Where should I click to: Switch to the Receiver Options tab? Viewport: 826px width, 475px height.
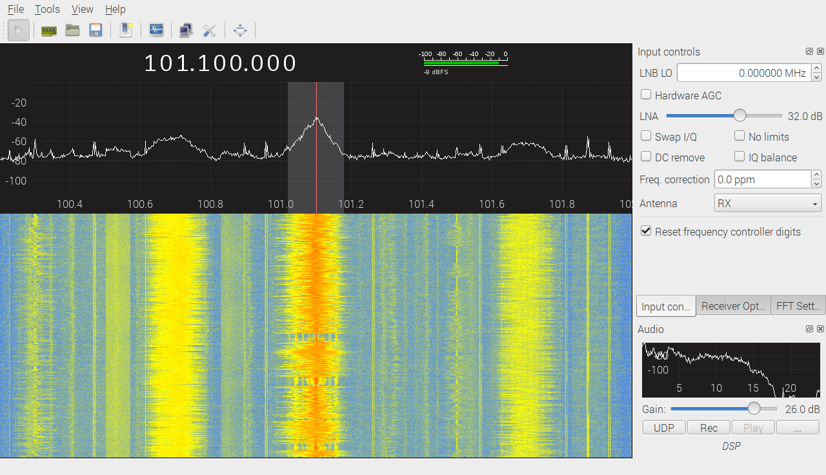(x=733, y=306)
